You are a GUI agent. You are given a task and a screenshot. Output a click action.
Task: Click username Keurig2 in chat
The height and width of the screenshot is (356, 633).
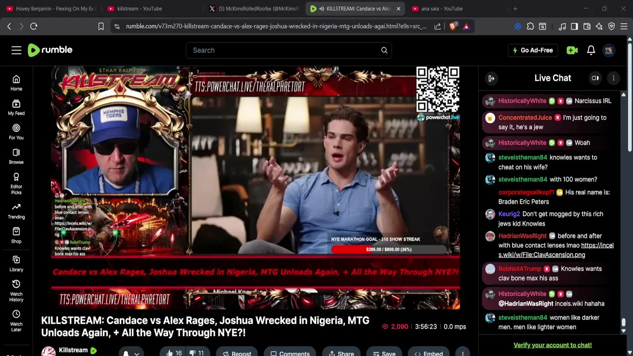[x=509, y=214]
